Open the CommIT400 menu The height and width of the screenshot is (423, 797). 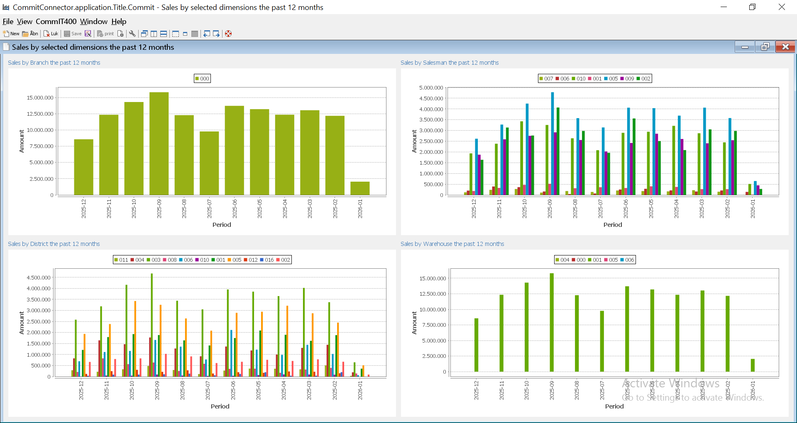(56, 22)
